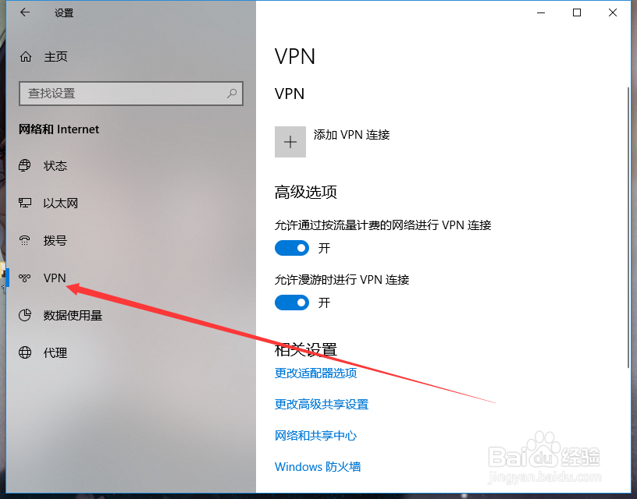Click the magnifier icon in the search box

[232, 94]
